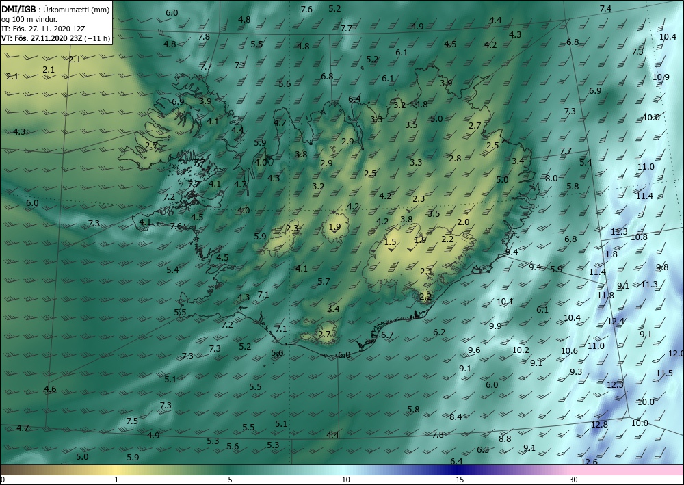Pick the pale yellow color above the 1 label

pyautogui.click(x=116, y=470)
